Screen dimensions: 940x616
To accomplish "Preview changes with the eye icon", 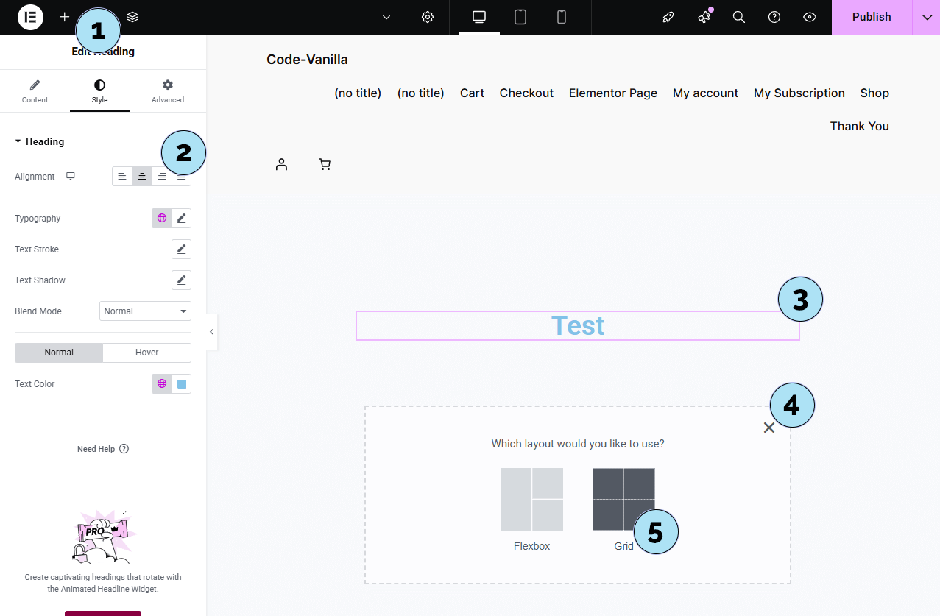I will tap(810, 17).
